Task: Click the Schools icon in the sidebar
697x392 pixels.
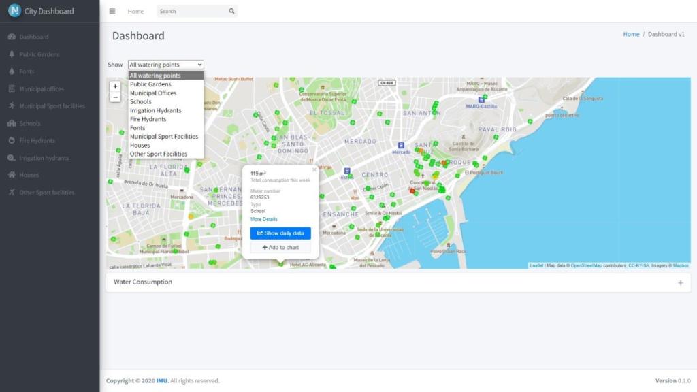Action: (12, 123)
